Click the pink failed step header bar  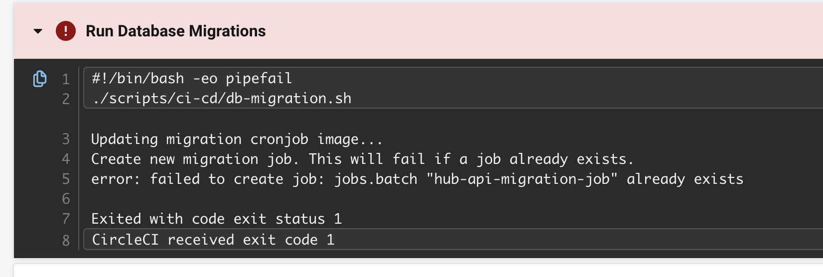[x=418, y=31]
